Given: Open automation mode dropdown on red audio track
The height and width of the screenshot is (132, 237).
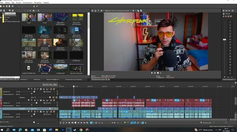Looking at the screenshot, I should (55, 103).
